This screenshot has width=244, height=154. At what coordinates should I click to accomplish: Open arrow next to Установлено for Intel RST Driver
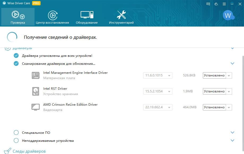[229, 91]
